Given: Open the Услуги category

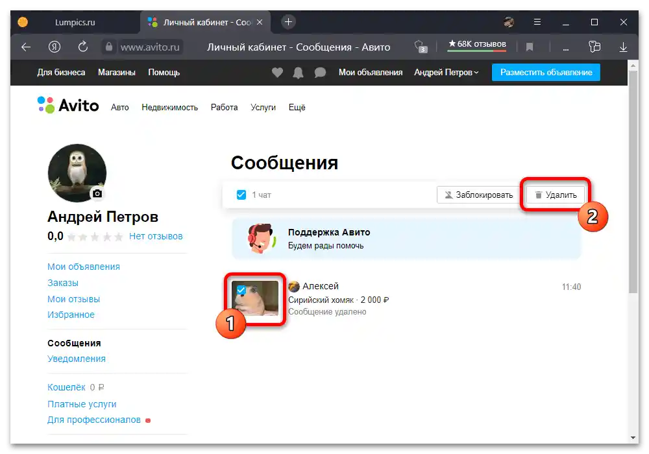Looking at the screenshot, I should (263, 108).
